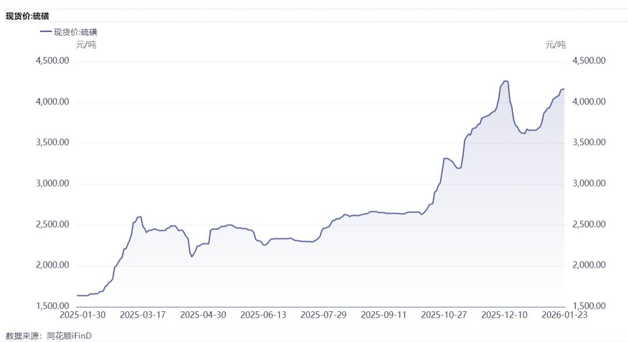The height and width of the screenshot is (342, 628).
Task: Select the right axis value 2,500.00
Action: [x=588, y=224]
